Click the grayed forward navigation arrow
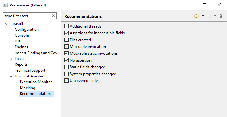Viewport: 227px width, 117px height. pyautogui.click(x=209, y=16)
